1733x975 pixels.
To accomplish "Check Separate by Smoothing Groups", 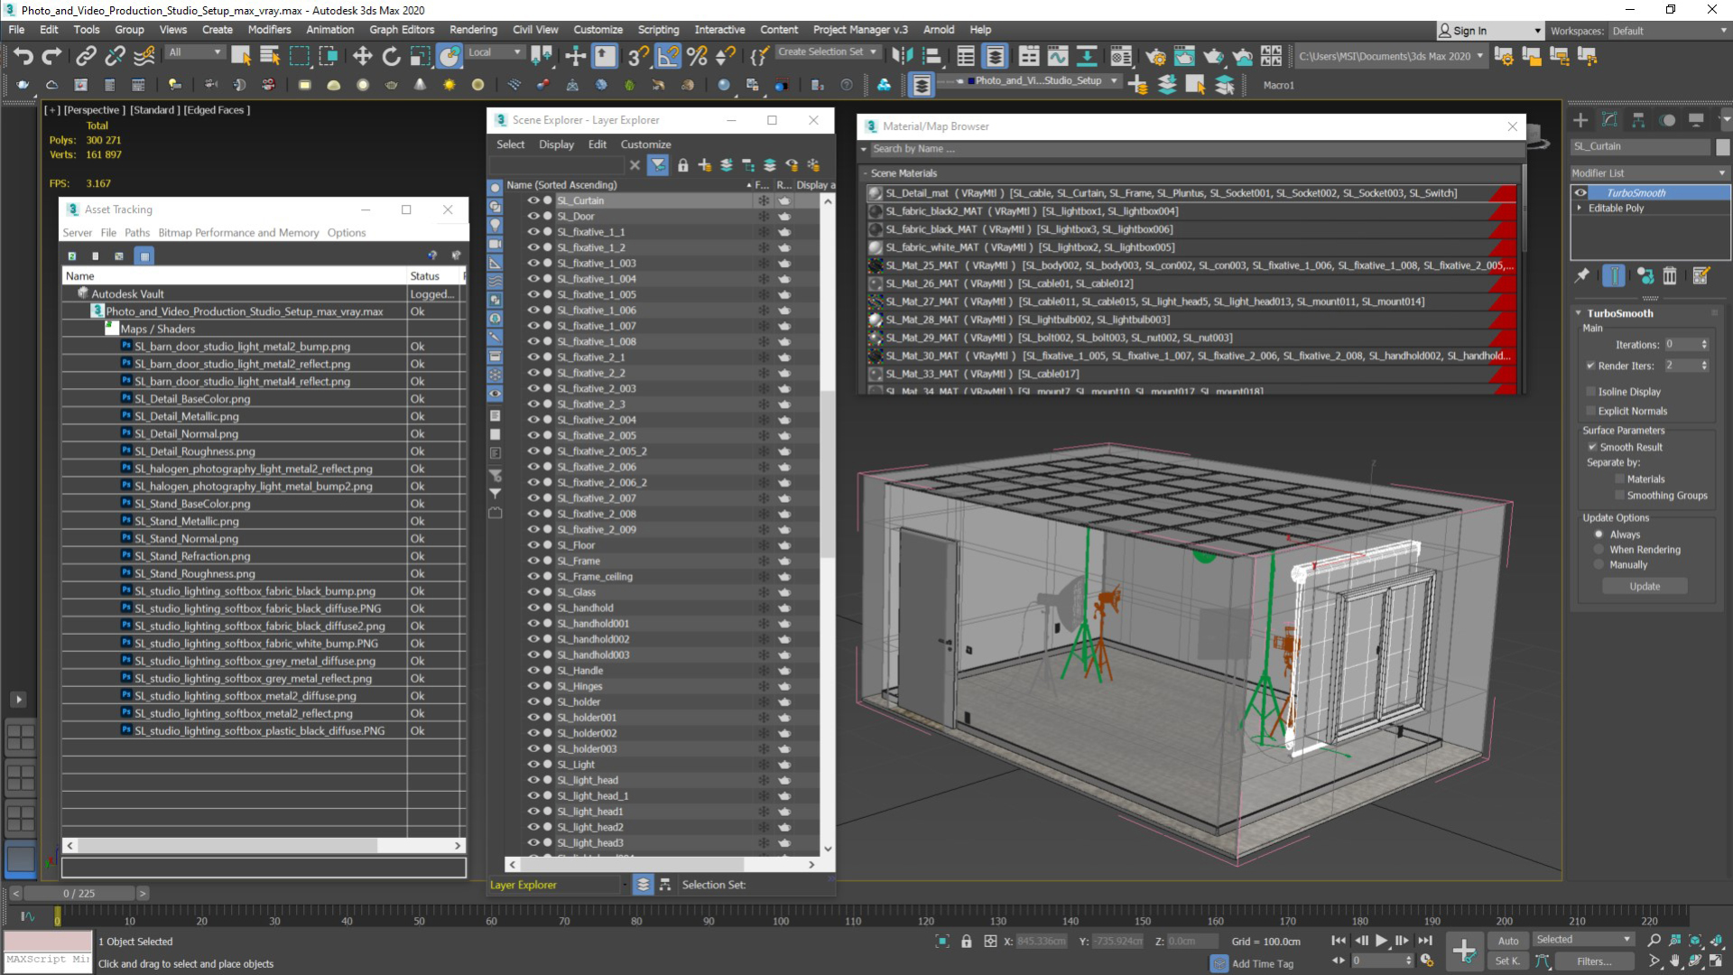I will (1620, 496).
